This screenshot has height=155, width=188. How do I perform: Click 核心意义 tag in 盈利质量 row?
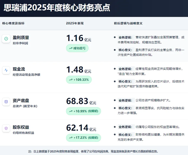click(x=125, y=50)
